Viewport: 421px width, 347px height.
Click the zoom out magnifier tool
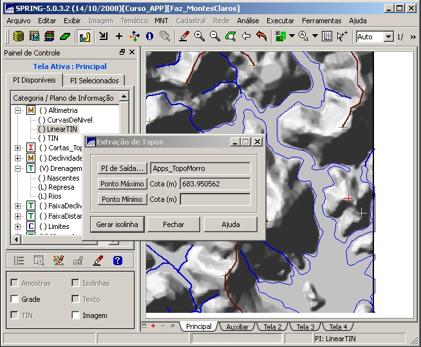pyautogui.click(x=215, y=37)
